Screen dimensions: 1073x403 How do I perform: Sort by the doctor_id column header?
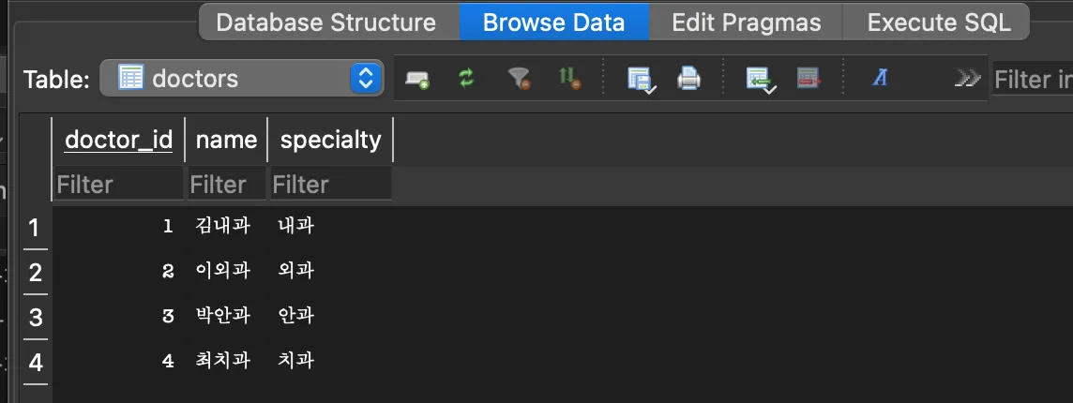(x=118, y=140)
